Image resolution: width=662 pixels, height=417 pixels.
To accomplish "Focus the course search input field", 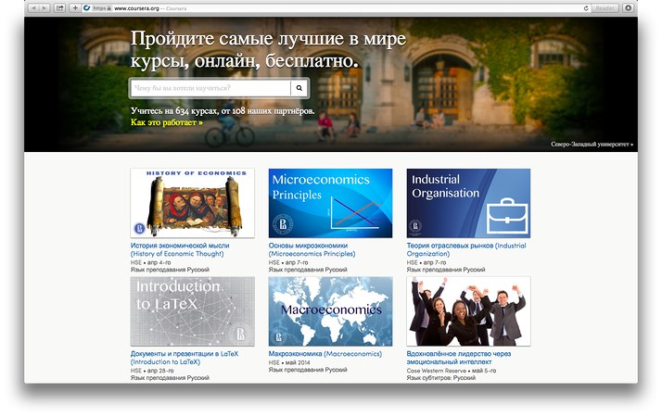I will (x=210, y=88).
